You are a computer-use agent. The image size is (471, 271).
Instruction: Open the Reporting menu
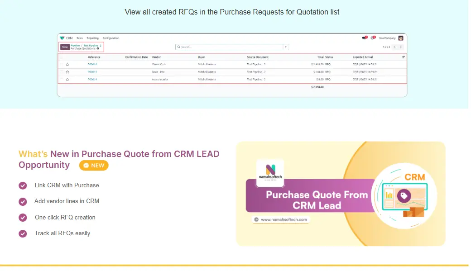[92, 38]
